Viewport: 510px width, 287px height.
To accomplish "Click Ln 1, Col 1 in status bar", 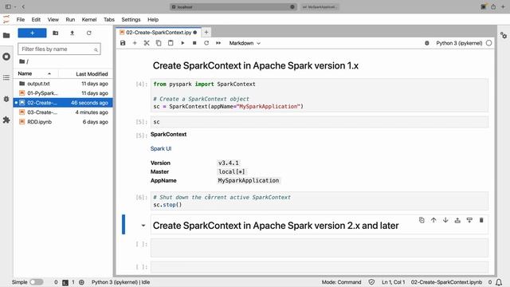I will pos(393,282).
